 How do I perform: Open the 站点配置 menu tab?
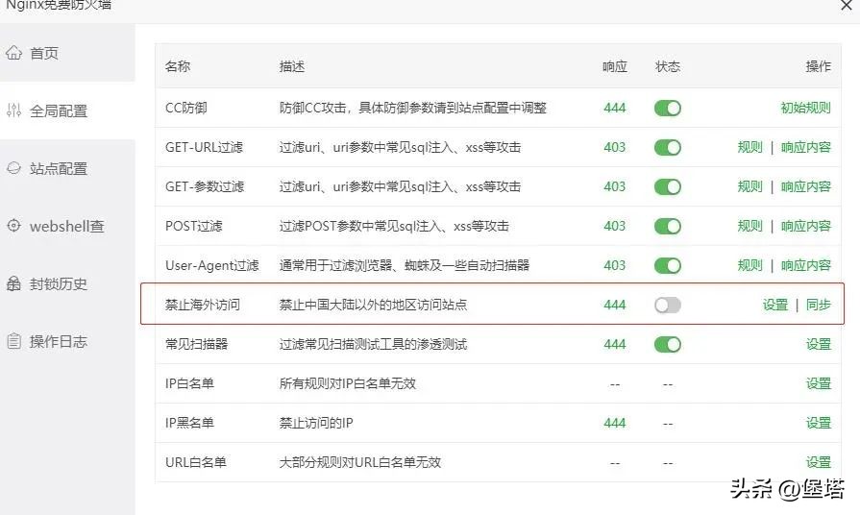(59, 168)
